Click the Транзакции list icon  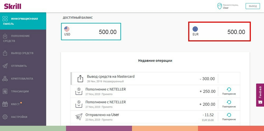pos(5,91)
